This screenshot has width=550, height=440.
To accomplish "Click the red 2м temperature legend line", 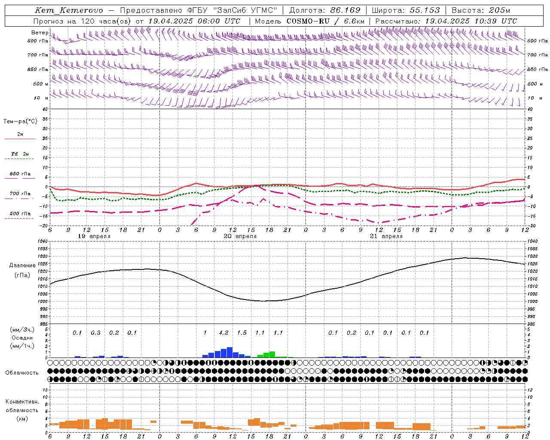I will point(20,139).
